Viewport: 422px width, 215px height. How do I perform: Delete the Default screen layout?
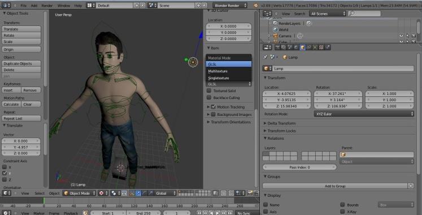point(142,6)
